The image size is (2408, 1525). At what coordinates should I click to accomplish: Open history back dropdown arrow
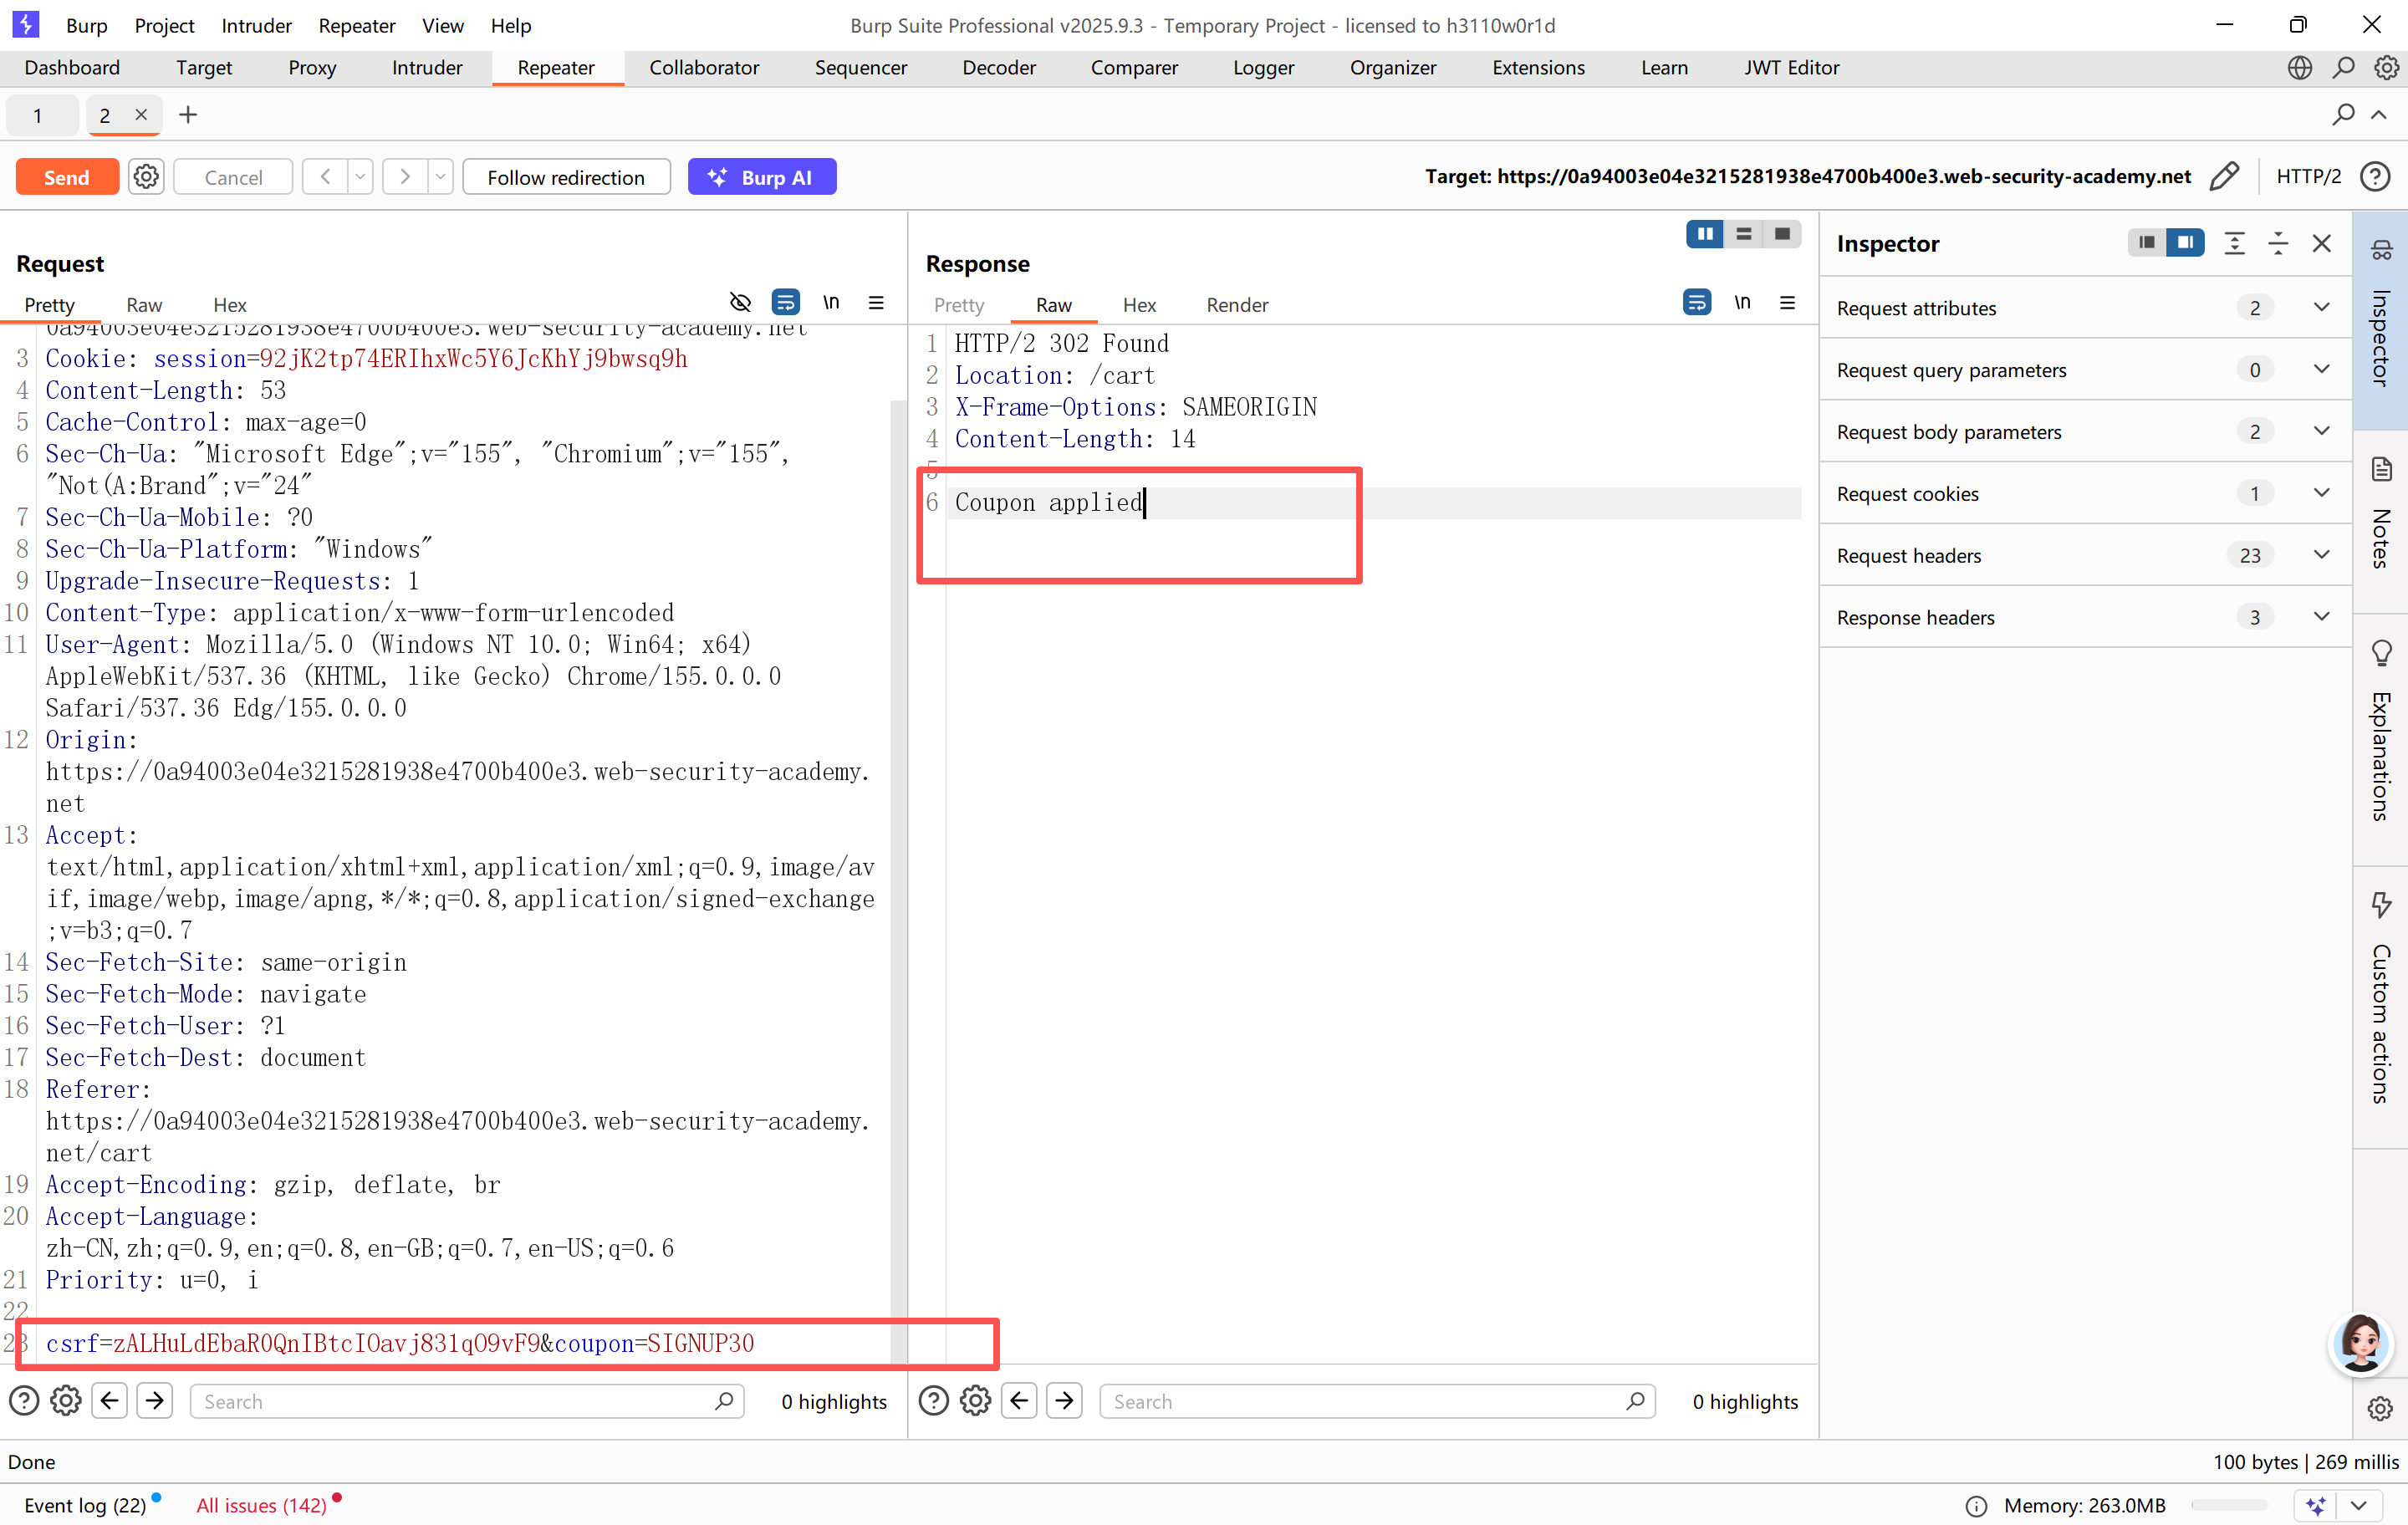pos(360,177)
